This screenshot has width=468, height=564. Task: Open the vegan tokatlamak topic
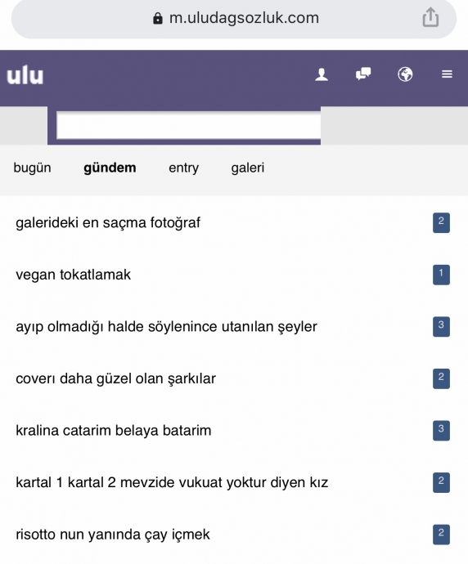73,275
